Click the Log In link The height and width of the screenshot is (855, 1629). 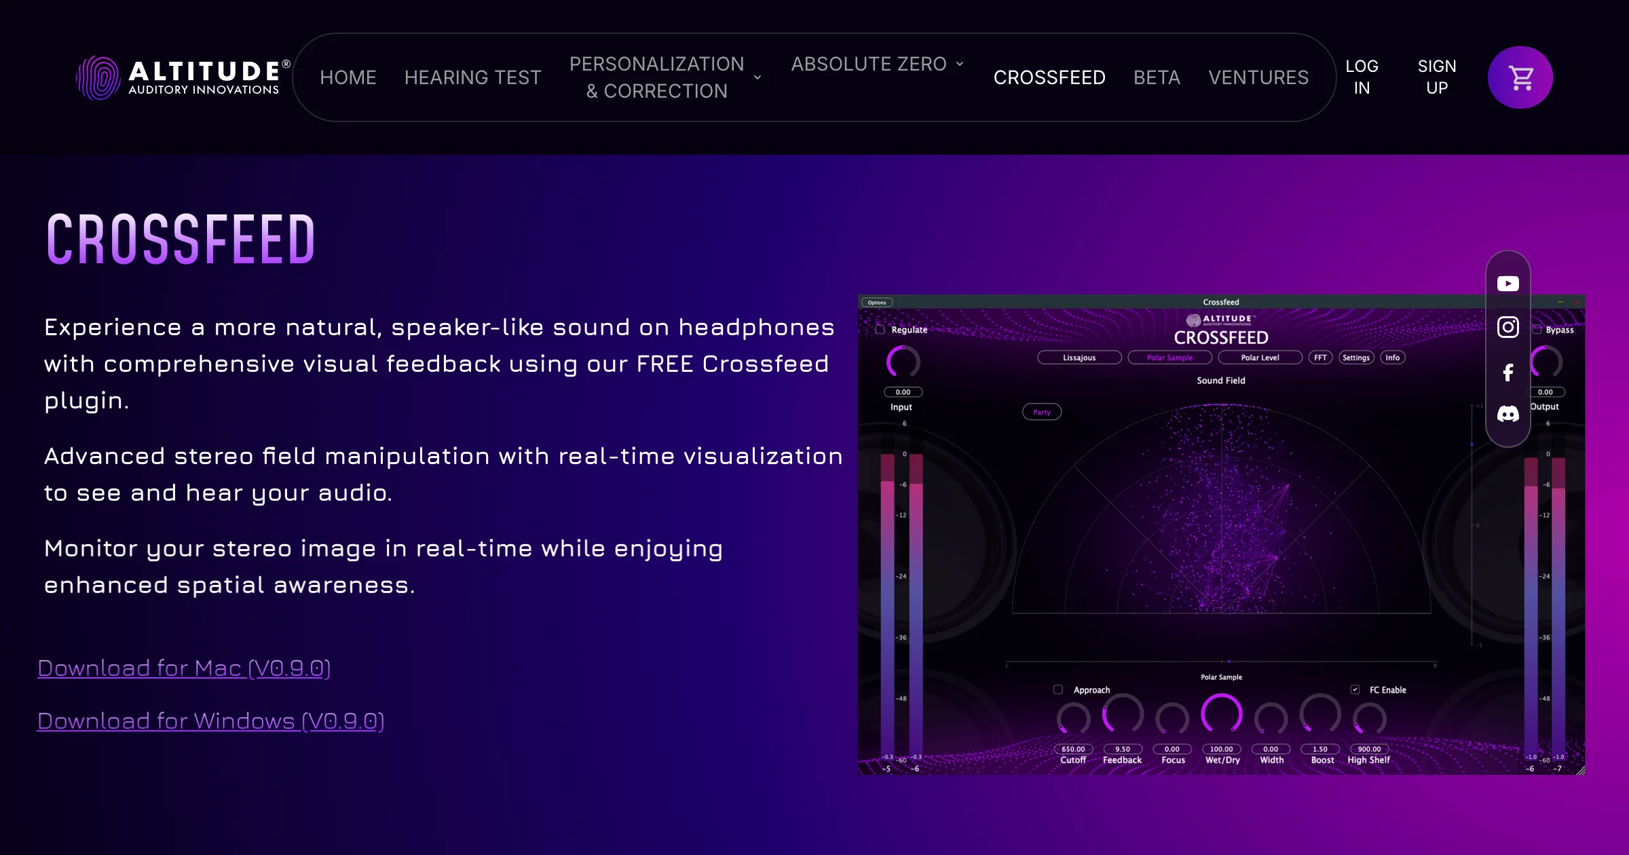click(x=1362, y=77)
